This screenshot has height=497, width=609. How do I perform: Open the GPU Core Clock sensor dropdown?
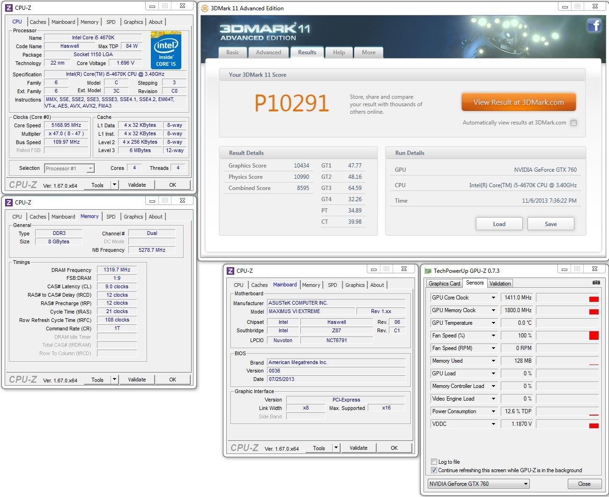pos(493,298)
